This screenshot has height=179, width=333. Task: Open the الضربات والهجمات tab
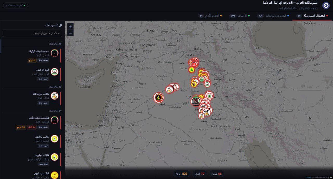274,16
